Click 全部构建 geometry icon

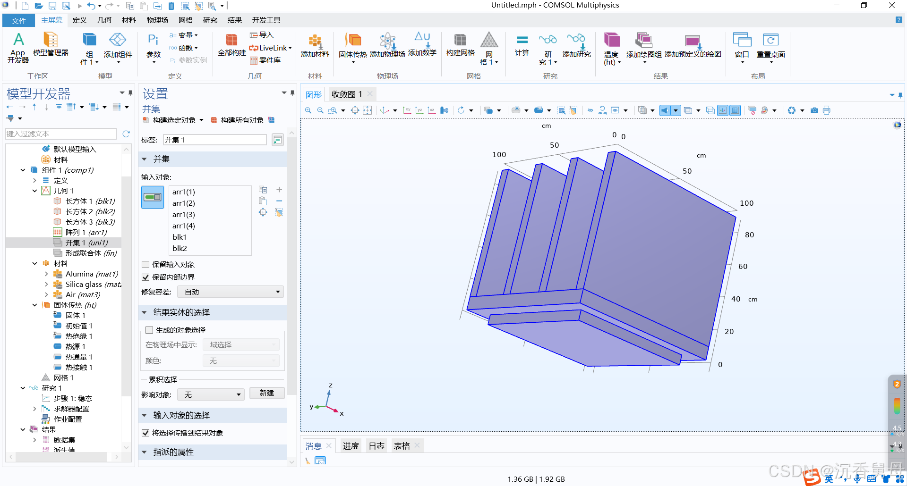(231, 45)
